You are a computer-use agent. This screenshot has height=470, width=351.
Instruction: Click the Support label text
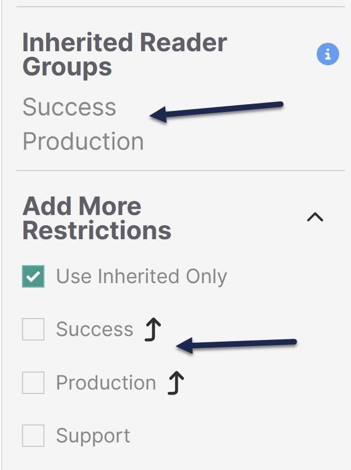coord(93,436)
